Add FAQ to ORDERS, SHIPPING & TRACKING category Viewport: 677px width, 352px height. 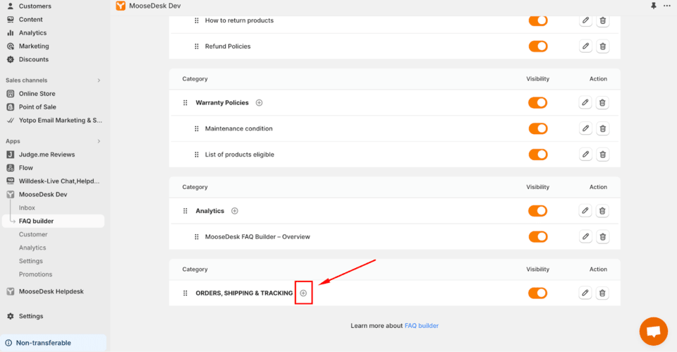click(303, 293)
